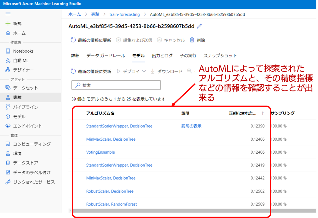Click the サンプリング column header
Screen dimensions: 318x218
tap(283, 113)
